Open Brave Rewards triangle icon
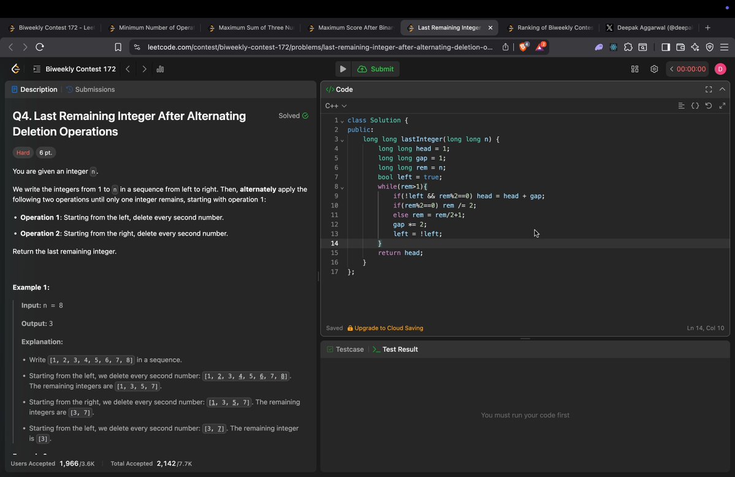This screenshot has width=735, height=477. [x=541, y=47]
